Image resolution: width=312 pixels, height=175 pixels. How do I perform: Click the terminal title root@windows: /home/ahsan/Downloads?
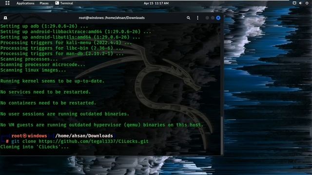[x=112, y=18]
